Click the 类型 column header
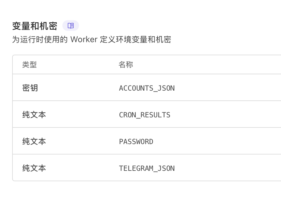The width and height of the screenshot is (281, 202). point(29,64)
